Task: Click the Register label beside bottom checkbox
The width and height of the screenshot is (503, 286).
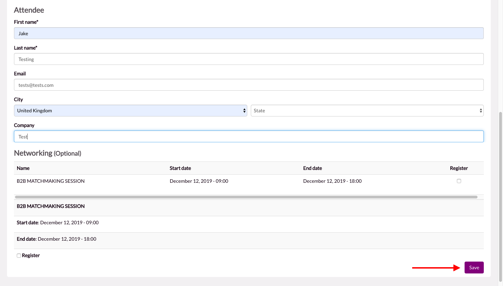Action: tap(31, 256)
